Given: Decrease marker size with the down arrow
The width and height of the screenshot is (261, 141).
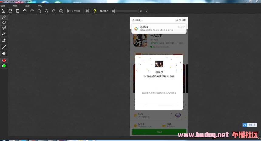Looking at the screenshot, I should (x=147, y=12).
